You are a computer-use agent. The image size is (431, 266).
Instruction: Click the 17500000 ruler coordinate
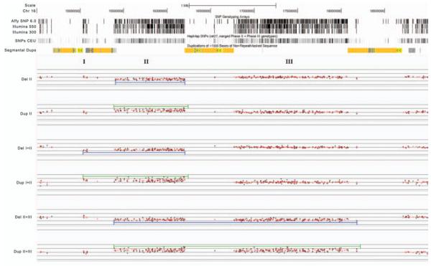290,11
